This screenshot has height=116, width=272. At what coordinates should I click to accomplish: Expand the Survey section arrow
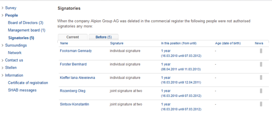3,8
